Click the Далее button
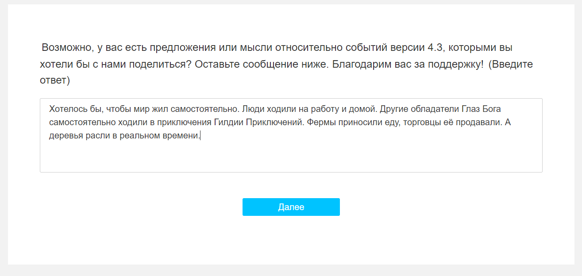Viewport: 582px width, 276px height. [x=291, y=207]
